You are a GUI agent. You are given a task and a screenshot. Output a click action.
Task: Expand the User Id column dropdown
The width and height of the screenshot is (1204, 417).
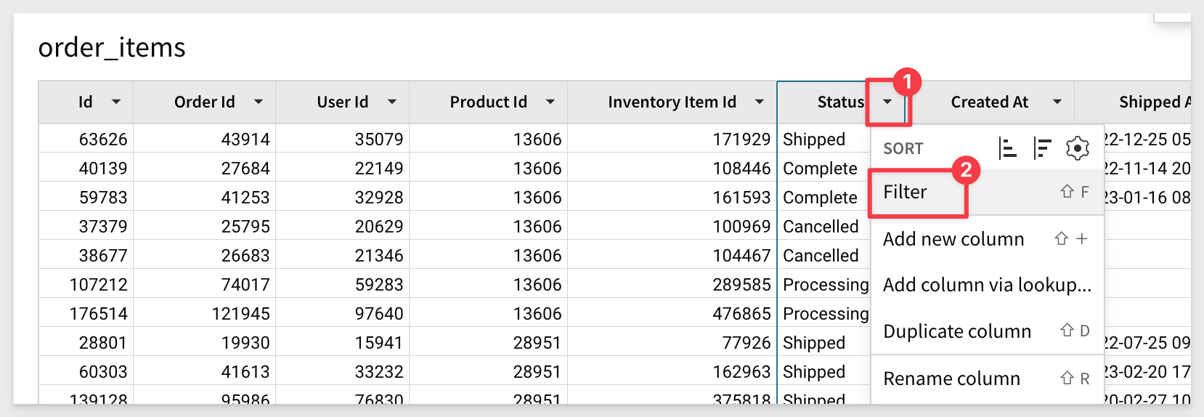(x=392, y=102)
